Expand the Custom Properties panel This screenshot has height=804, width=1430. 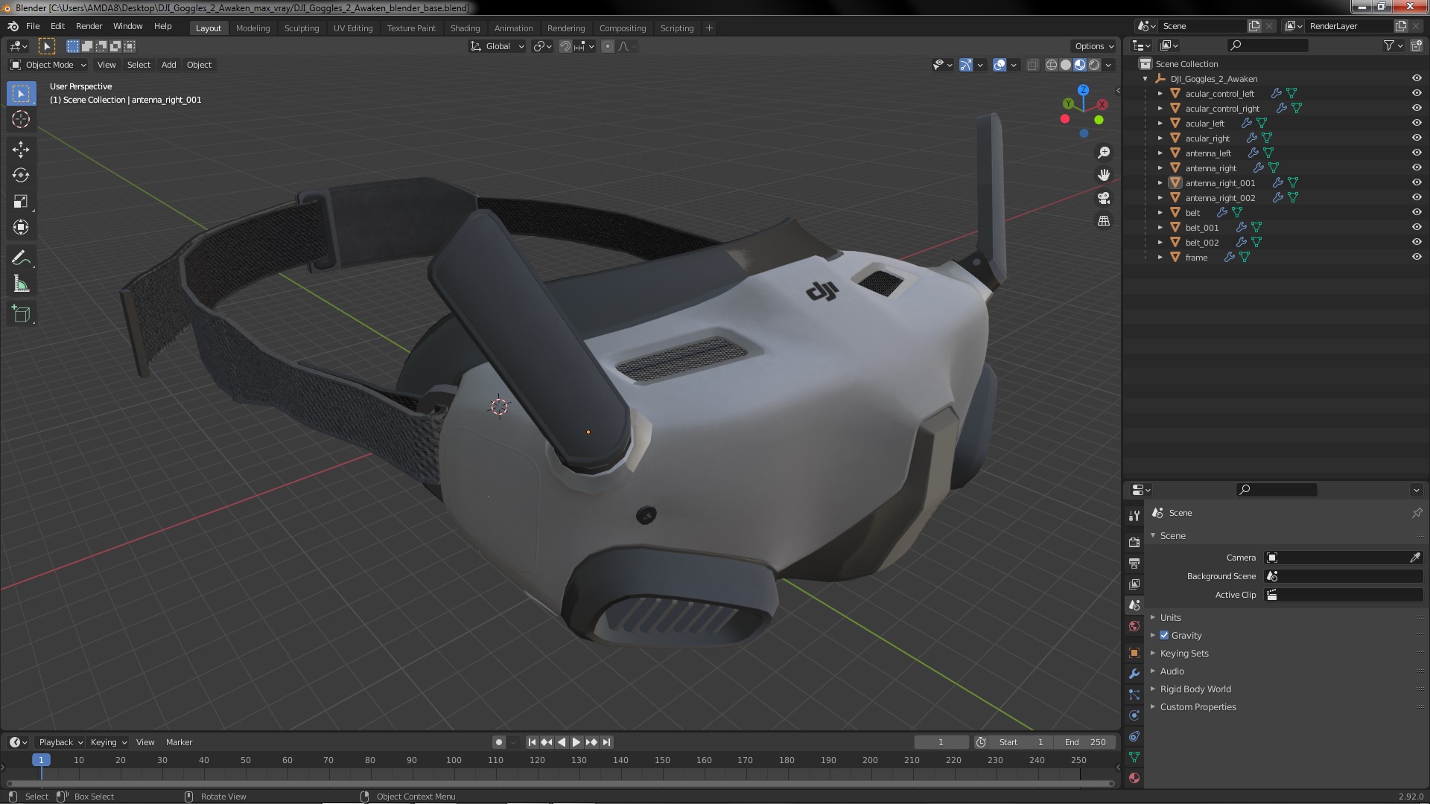(x=1197, y=706)
